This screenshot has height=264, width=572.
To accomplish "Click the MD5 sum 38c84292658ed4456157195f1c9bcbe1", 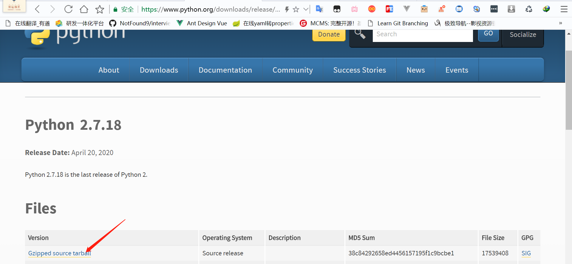I will pos(401,253).
